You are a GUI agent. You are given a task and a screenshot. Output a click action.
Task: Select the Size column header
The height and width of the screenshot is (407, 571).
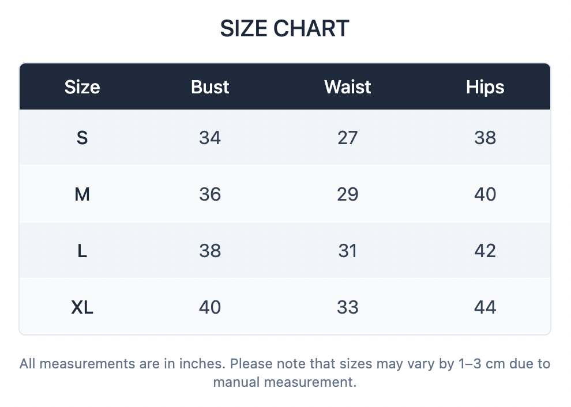pos(82,87)
